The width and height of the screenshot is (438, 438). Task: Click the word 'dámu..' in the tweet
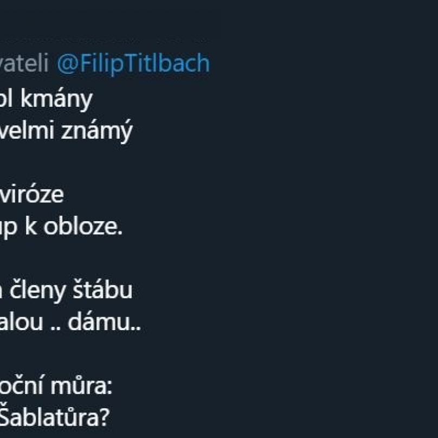click(104, 322)
